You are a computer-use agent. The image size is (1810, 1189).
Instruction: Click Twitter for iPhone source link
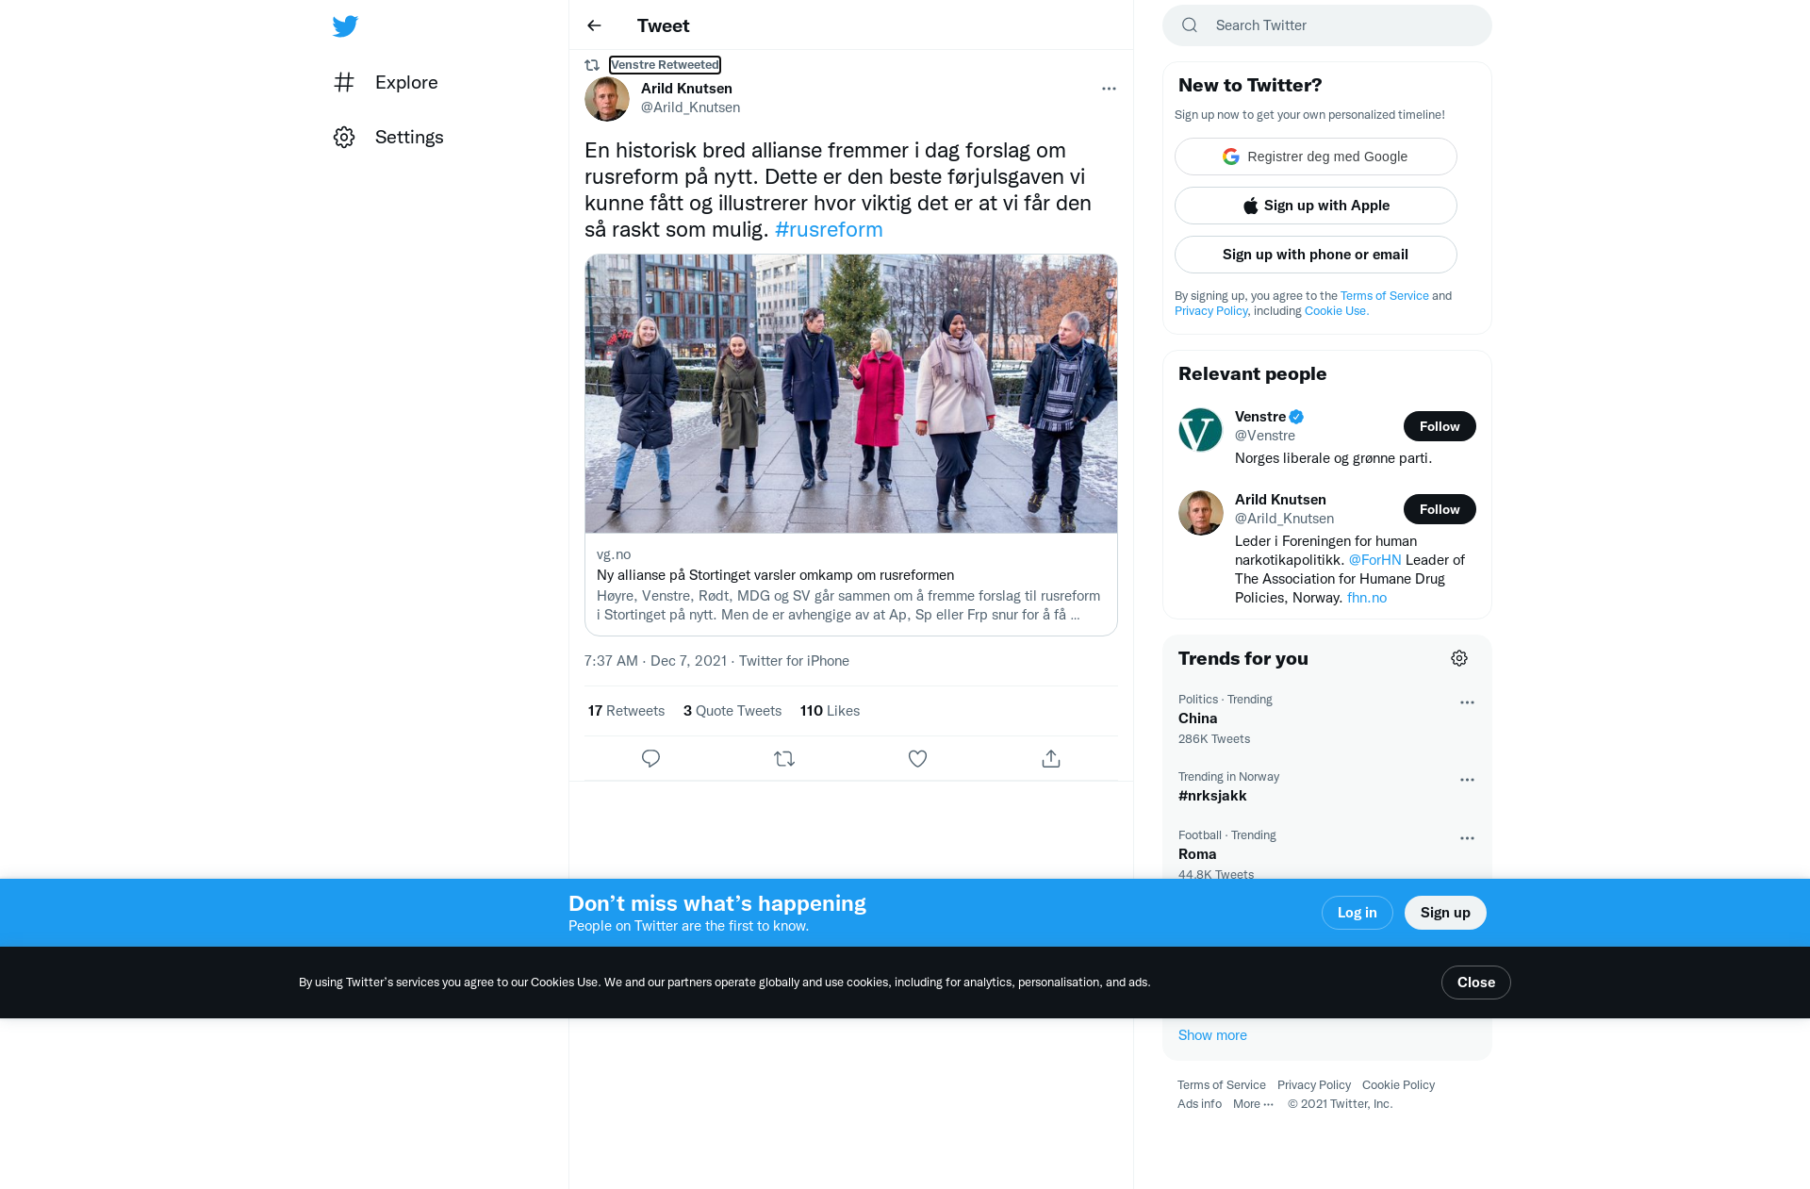pyautogui.click(x=794, y=661)
